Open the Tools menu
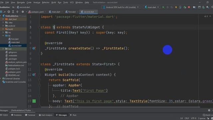Screen dimensions: 213x120 tap(66, 2)
